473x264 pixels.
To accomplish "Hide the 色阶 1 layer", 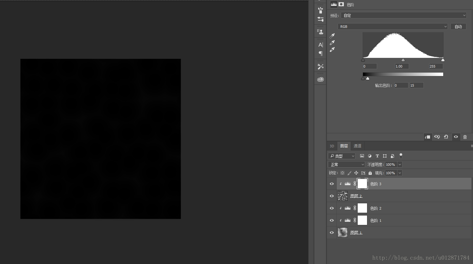I will coord(332,221).
